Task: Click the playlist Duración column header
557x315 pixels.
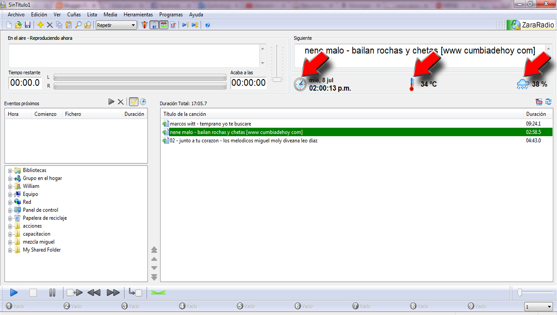Action: click(x=538, y=114)
